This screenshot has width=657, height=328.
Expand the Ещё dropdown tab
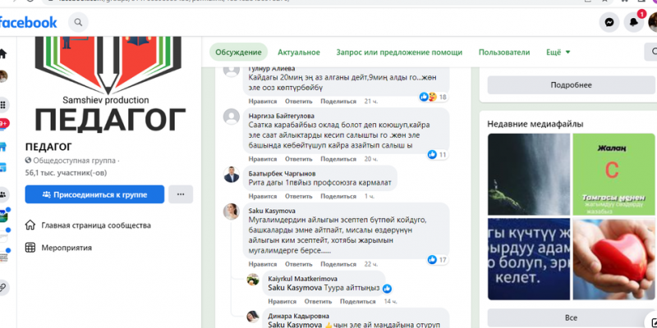point(558,52)
